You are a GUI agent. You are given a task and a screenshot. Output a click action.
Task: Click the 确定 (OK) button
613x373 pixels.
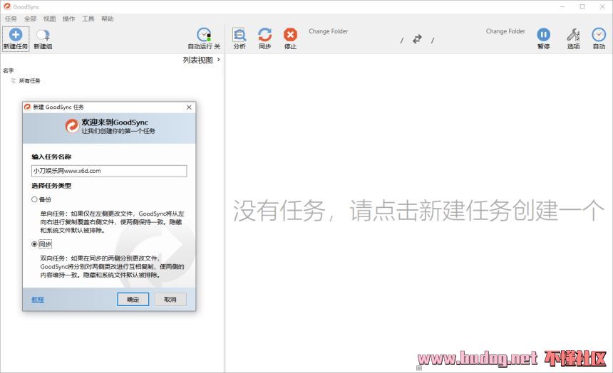point(133,299)
